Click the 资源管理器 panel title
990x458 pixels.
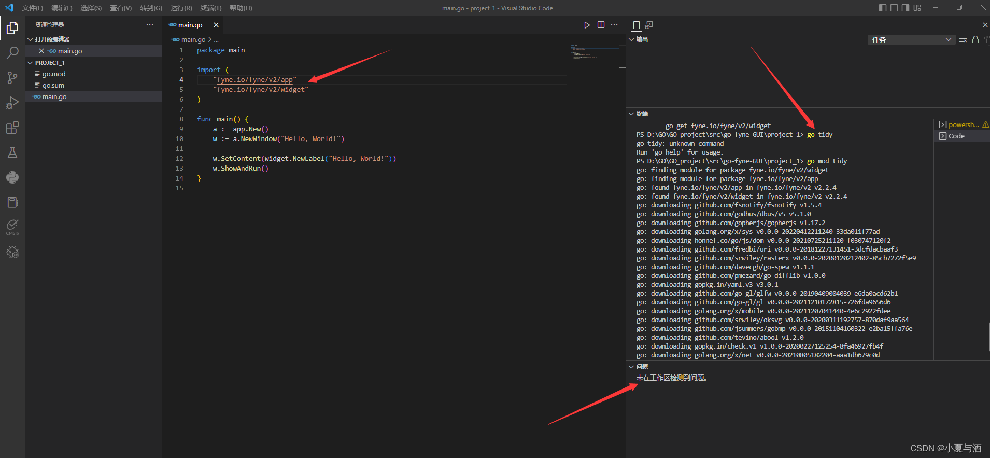(x=49, y=25)
